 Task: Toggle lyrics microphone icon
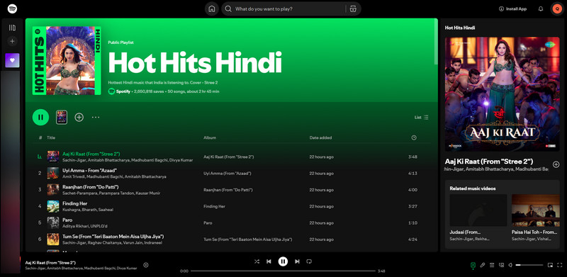pyautogui.click(x=483, y=265)
